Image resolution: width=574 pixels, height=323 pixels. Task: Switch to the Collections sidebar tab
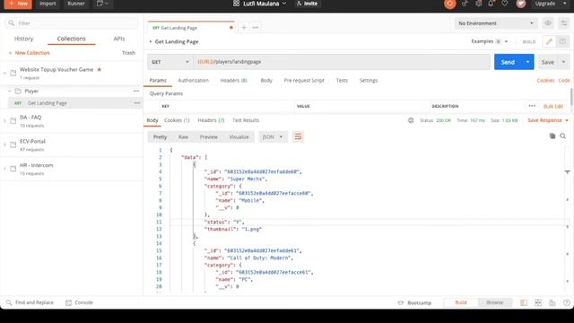pos(72,39)
